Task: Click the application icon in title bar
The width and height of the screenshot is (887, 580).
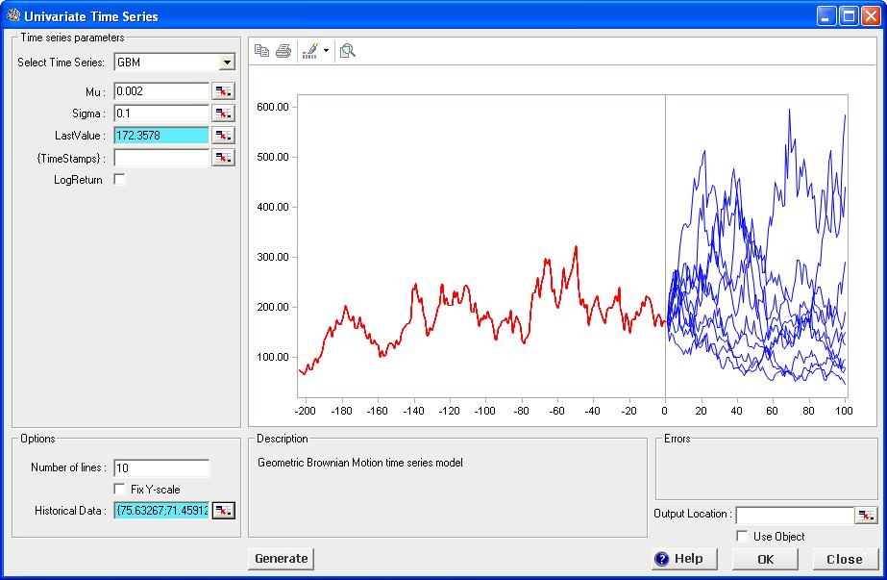Action: (x=13, y=15)
